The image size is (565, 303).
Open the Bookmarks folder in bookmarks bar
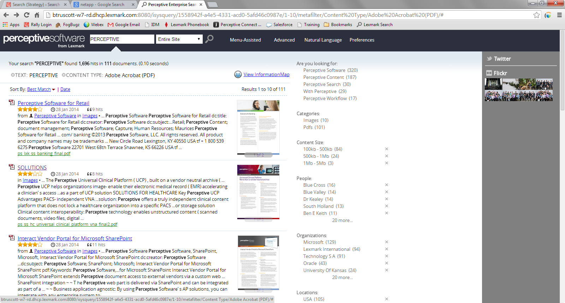[338, 25]
